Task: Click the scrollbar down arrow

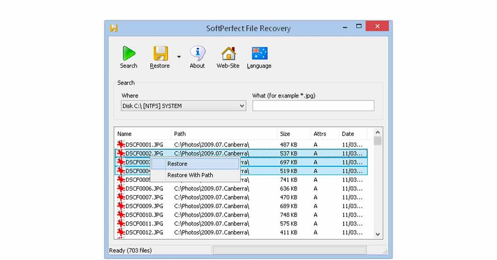Action: (377, 234)
